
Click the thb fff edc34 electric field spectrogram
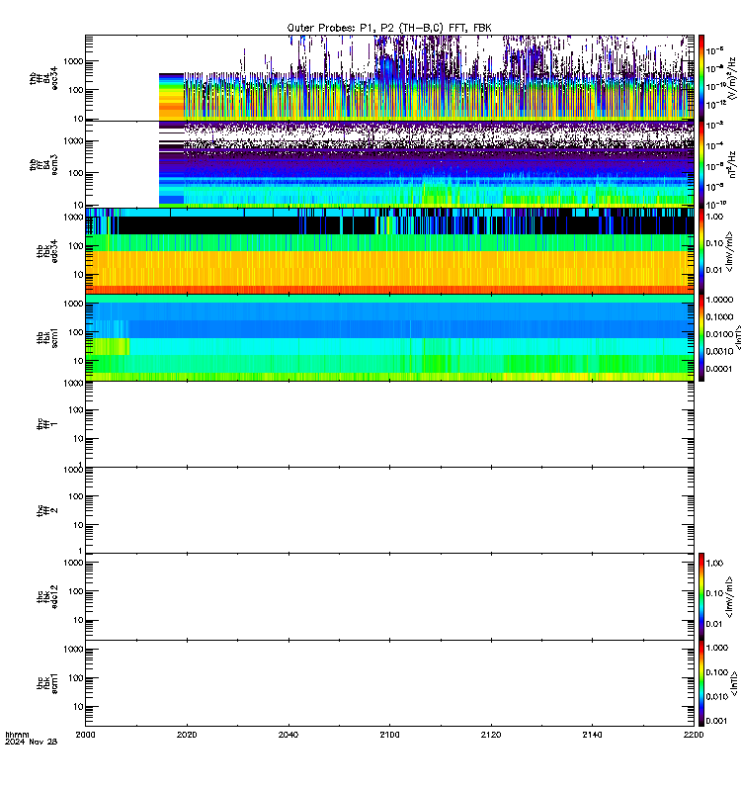point(389,77)
